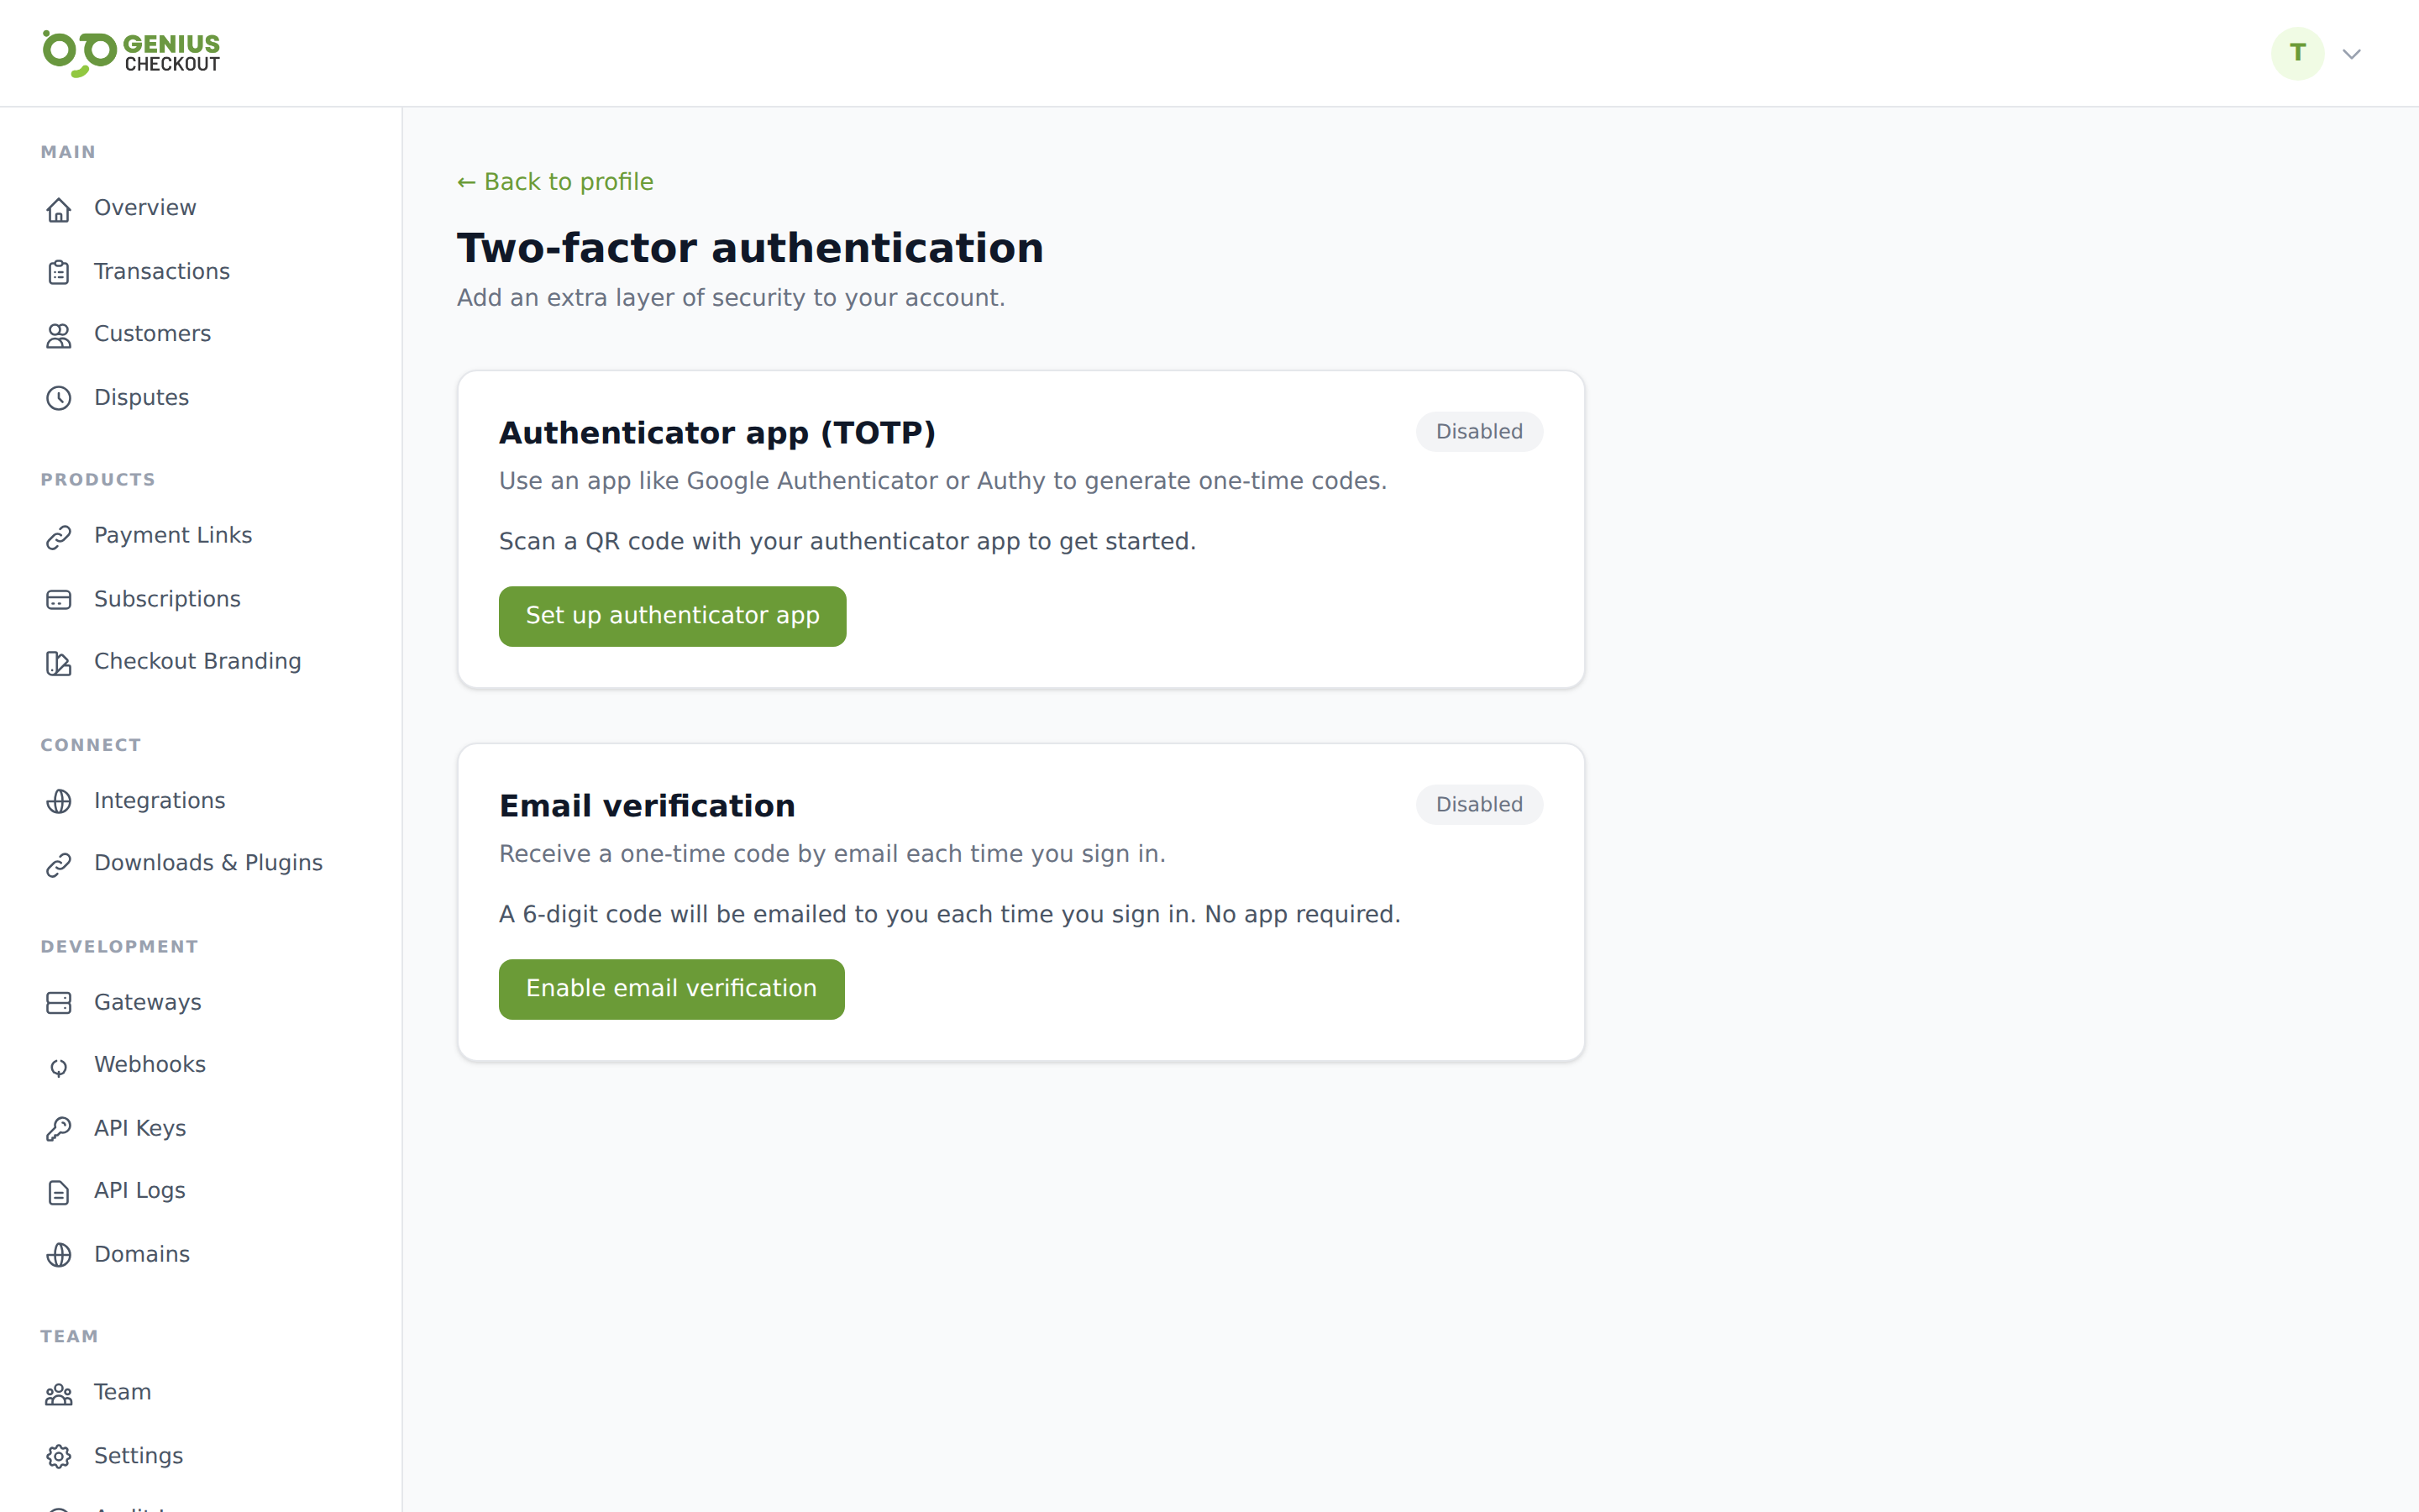
Task: View API Logs
Action: [140, 1190]
